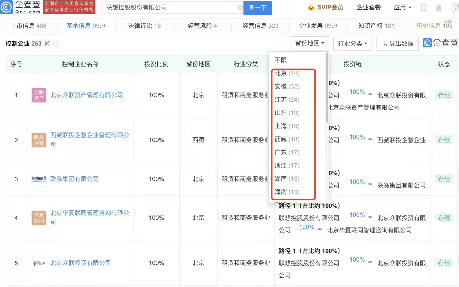Click the 存续 status tag in row 5
459x287 pixels.
pyautogui.click(x=444, y=263)
